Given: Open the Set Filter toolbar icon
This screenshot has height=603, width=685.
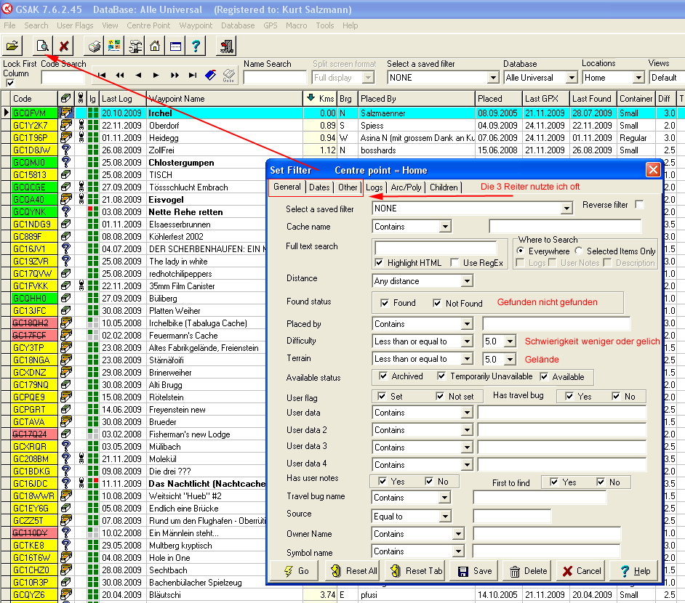Looking at the screenshot, I should tap(42, 45).
